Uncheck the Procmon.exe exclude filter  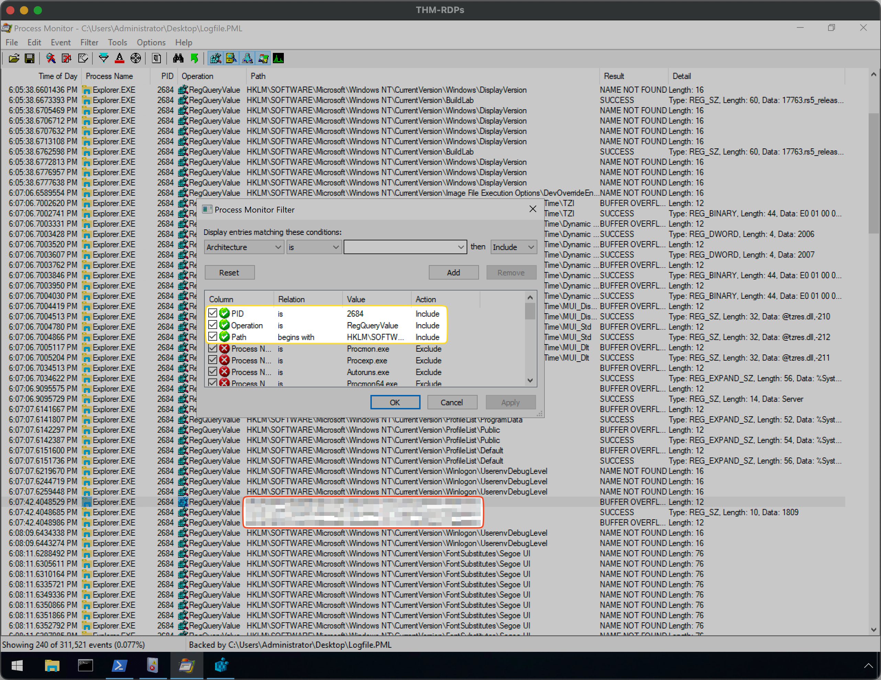click(213, 348)
